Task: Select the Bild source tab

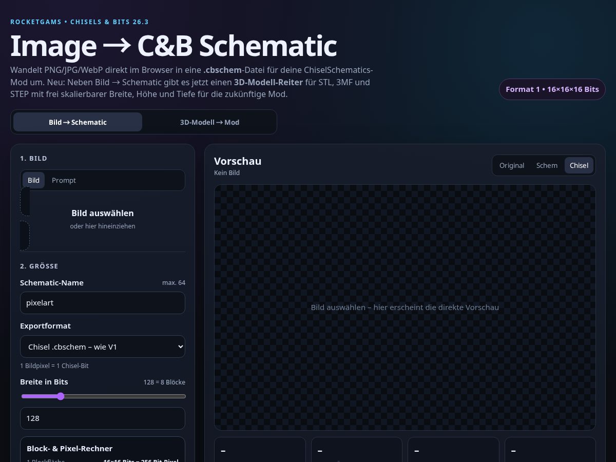Action: coord(33,180)
